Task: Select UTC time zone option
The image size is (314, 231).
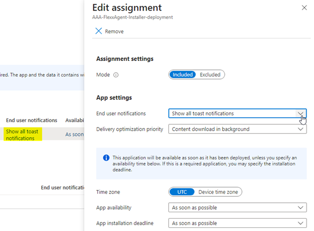Action: click(x=182, y=192)
